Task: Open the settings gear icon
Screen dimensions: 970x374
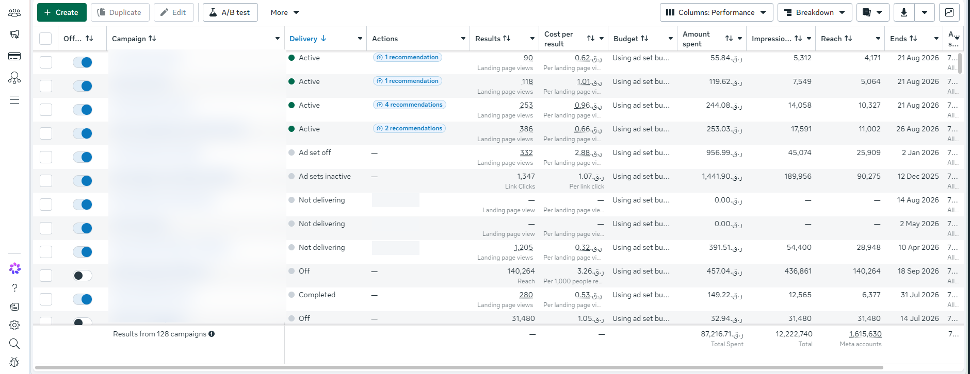Action: pos(14,325)
